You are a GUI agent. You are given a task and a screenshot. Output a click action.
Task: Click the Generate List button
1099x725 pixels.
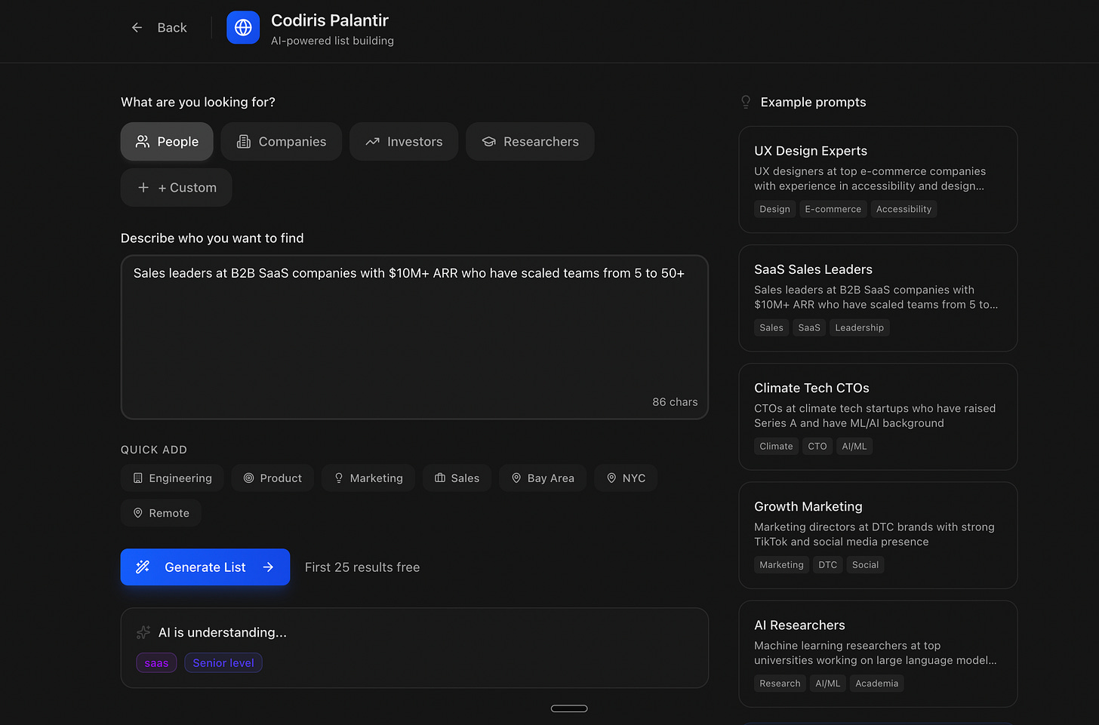(x=205, y=567)
